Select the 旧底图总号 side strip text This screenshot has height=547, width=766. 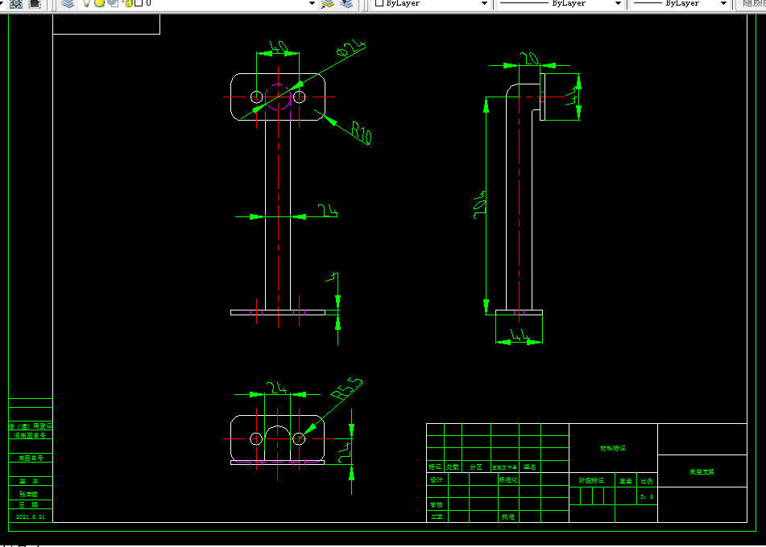30,435
